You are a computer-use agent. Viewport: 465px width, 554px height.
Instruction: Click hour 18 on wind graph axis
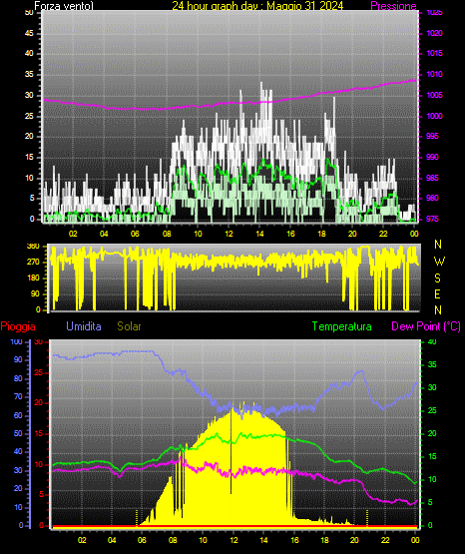point(321,234)
